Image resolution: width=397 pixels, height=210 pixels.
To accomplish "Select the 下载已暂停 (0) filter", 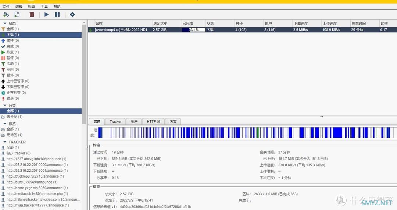I will coord(41,87).
